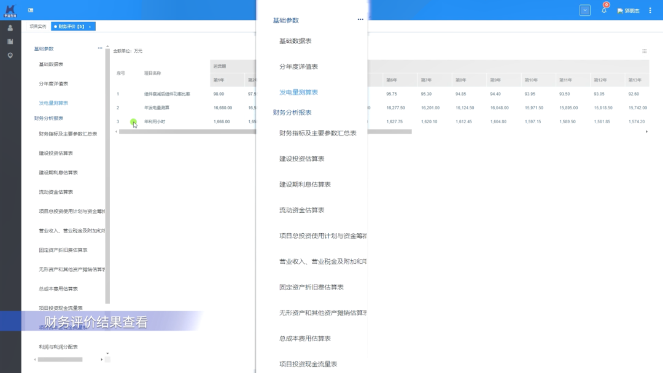Open 分年度详值表 in the left sidebar
This screenshot has width=663, height=373.
coord(53,83)
